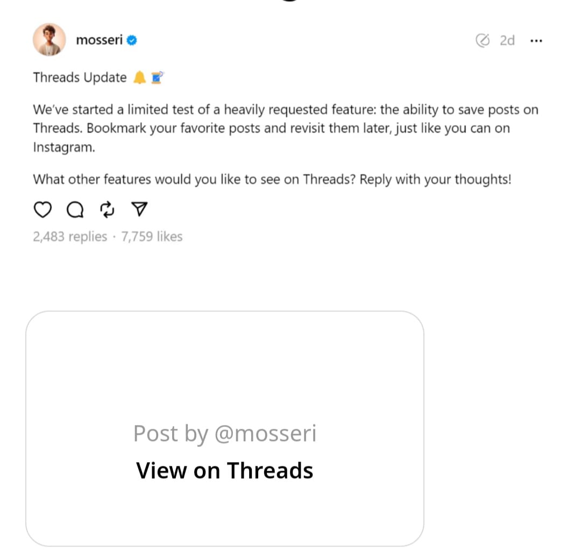Click the mosseri username
This screenshot has height=560, width=581.
[x=100, y=40]
